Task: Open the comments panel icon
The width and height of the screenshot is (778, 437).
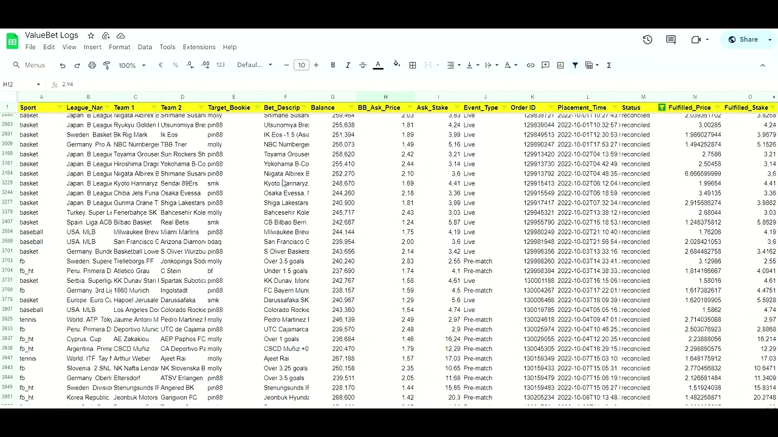Action: point(671,39)
